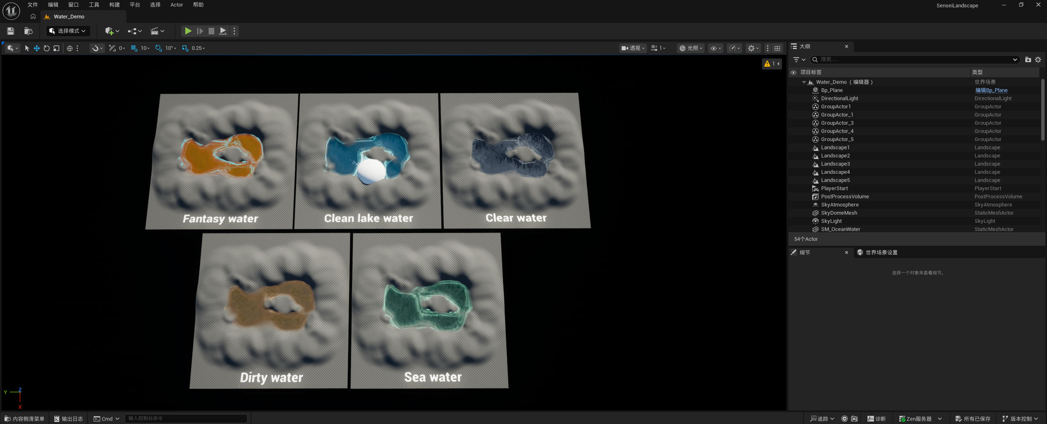Save the current level with the floppy icon
Image resolution: width=1047 pixels, height=424 pixels.
pos(11,31)
